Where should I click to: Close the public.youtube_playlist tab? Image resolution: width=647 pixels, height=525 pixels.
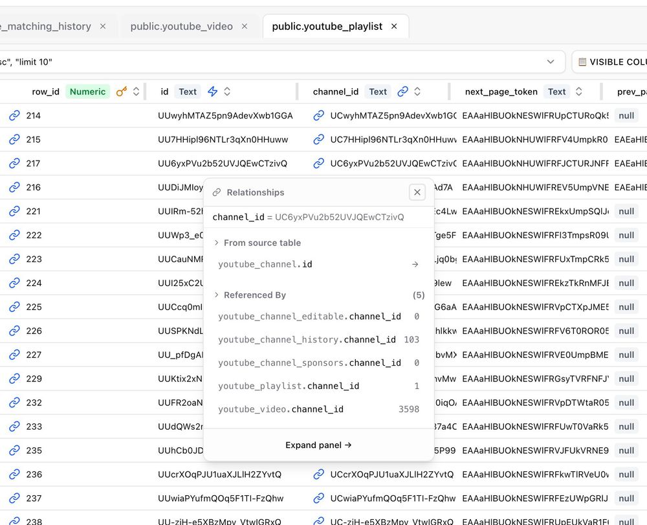click(394, 27)
